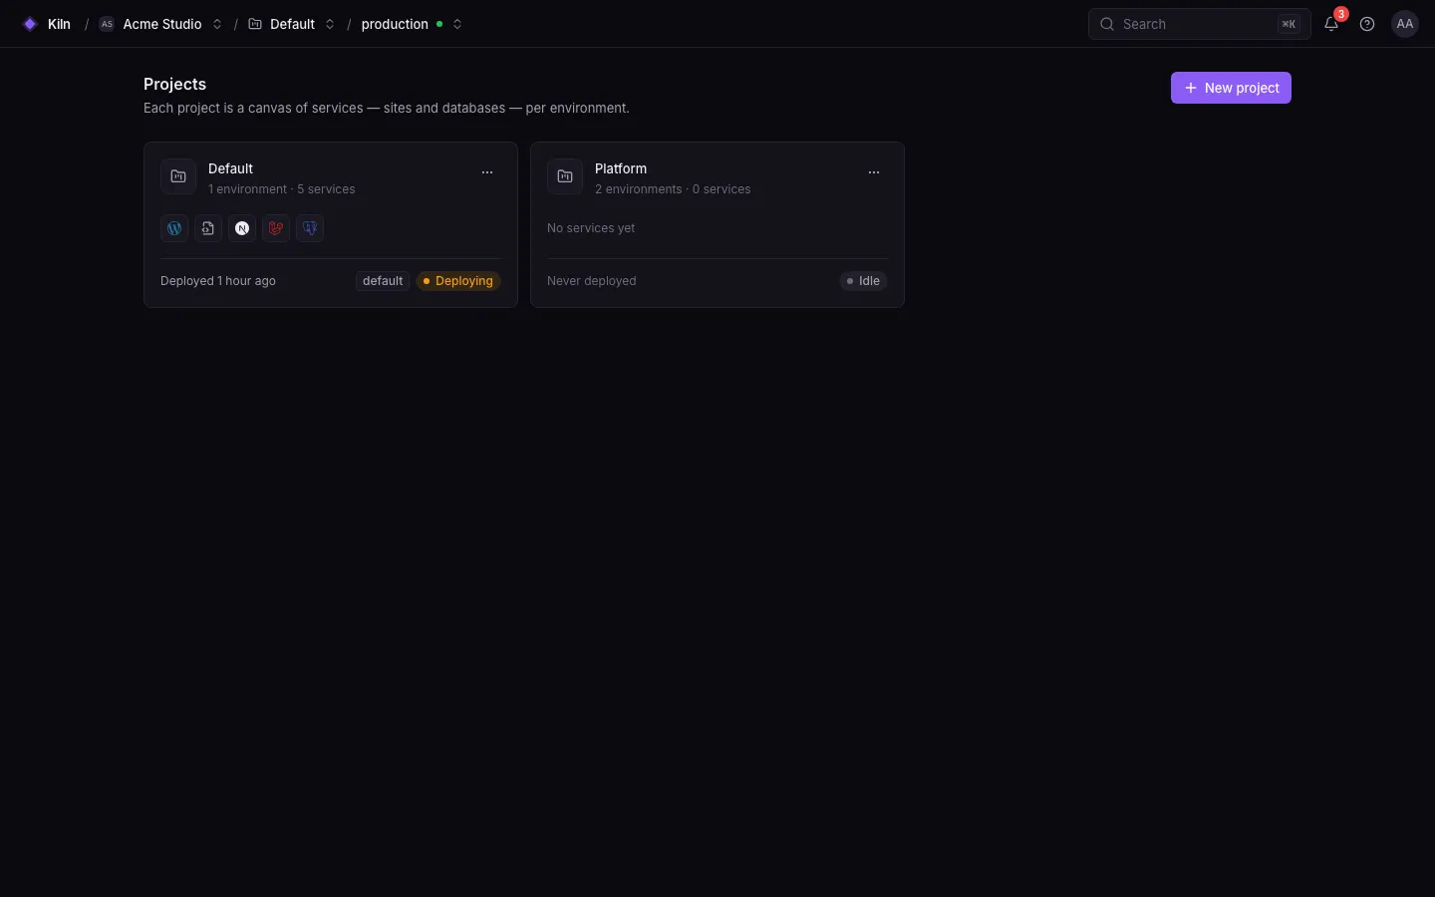The height and width of the screenshot is (897, 1435).
Task: Click the Acme Studio breadcrumb label
Action: [x=162, y=24]
